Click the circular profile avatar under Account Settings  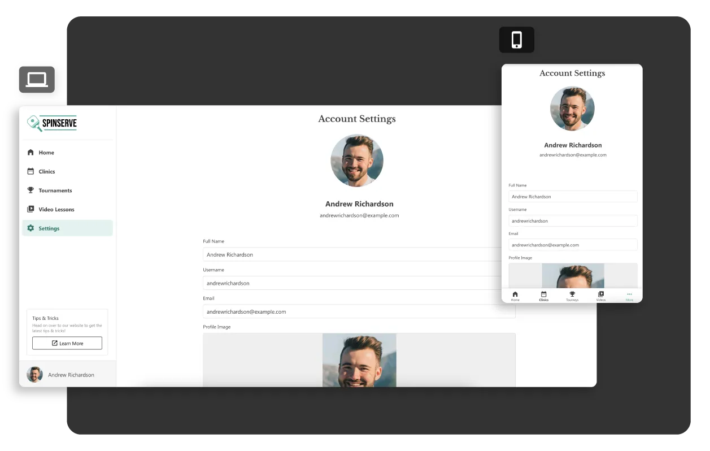pos(356,160)
